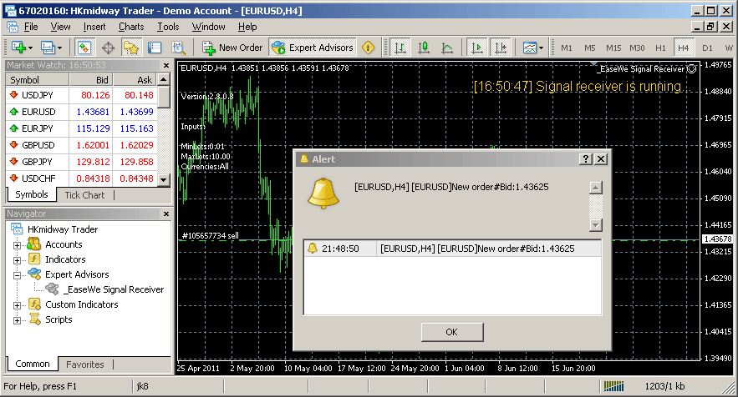The width and height of the screenshot is (738, 397).
Task: Click Alert message scroll up arrow
Action: (x=596, y=188)
